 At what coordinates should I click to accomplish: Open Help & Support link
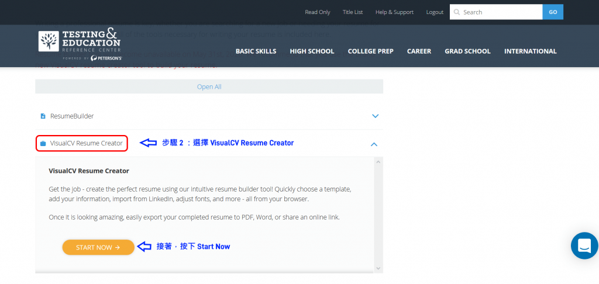[394, 12]
